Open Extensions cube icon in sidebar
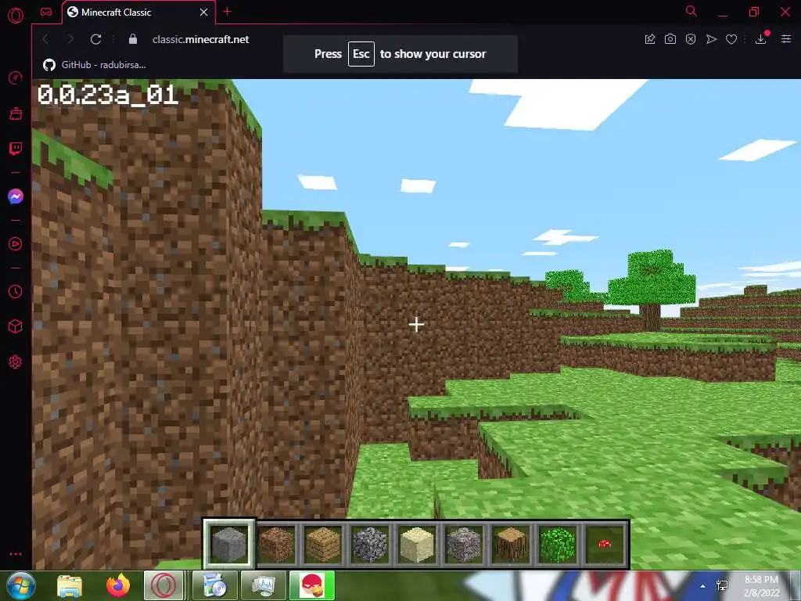 16,326
